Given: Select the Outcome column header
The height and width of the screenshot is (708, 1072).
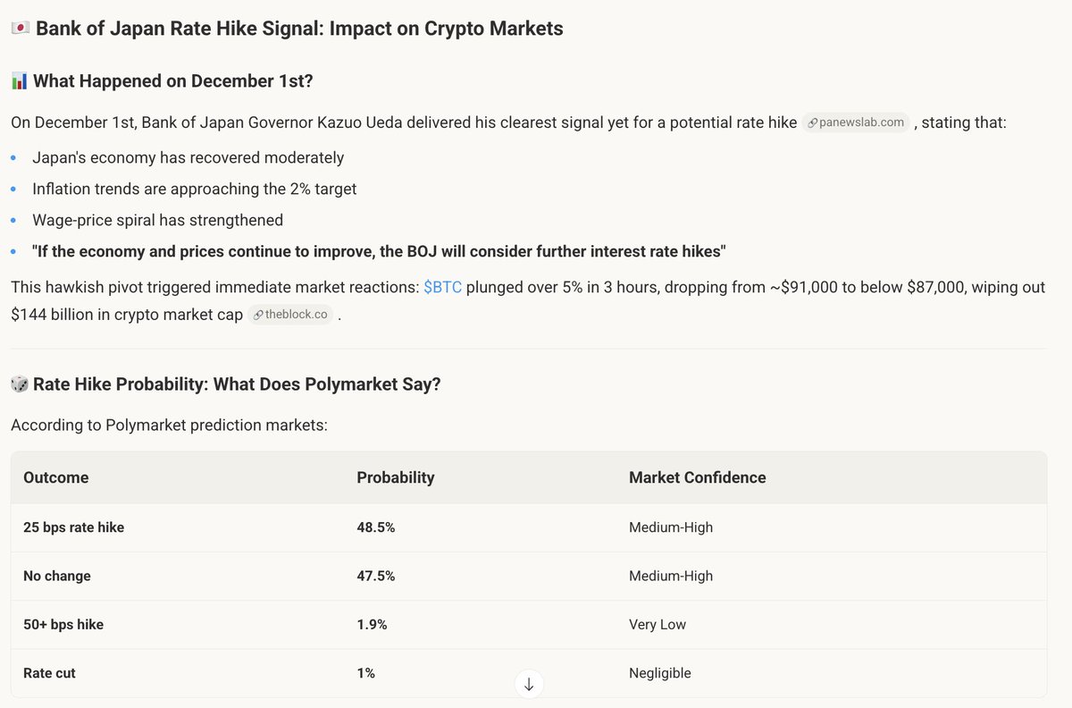Looking at the screenshot, I should pos(56,477).
